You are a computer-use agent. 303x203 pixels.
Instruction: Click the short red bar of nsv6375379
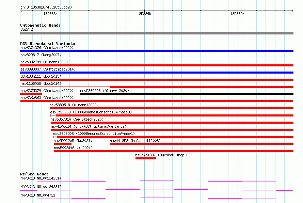pyautogui.click(x=31, y=94)
